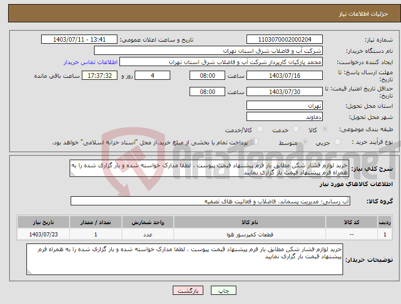
Task: Click response deadline date 1403/07/16
Action: (x=285, y=75)
